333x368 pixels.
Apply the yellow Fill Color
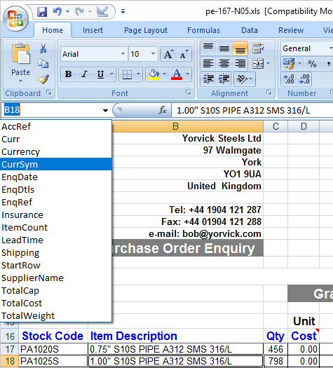(x=154, y=74)
